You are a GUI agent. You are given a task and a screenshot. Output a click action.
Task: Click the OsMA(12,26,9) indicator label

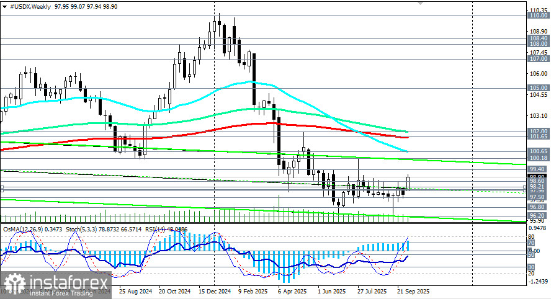pyautogui.click(x=23, y=230)
